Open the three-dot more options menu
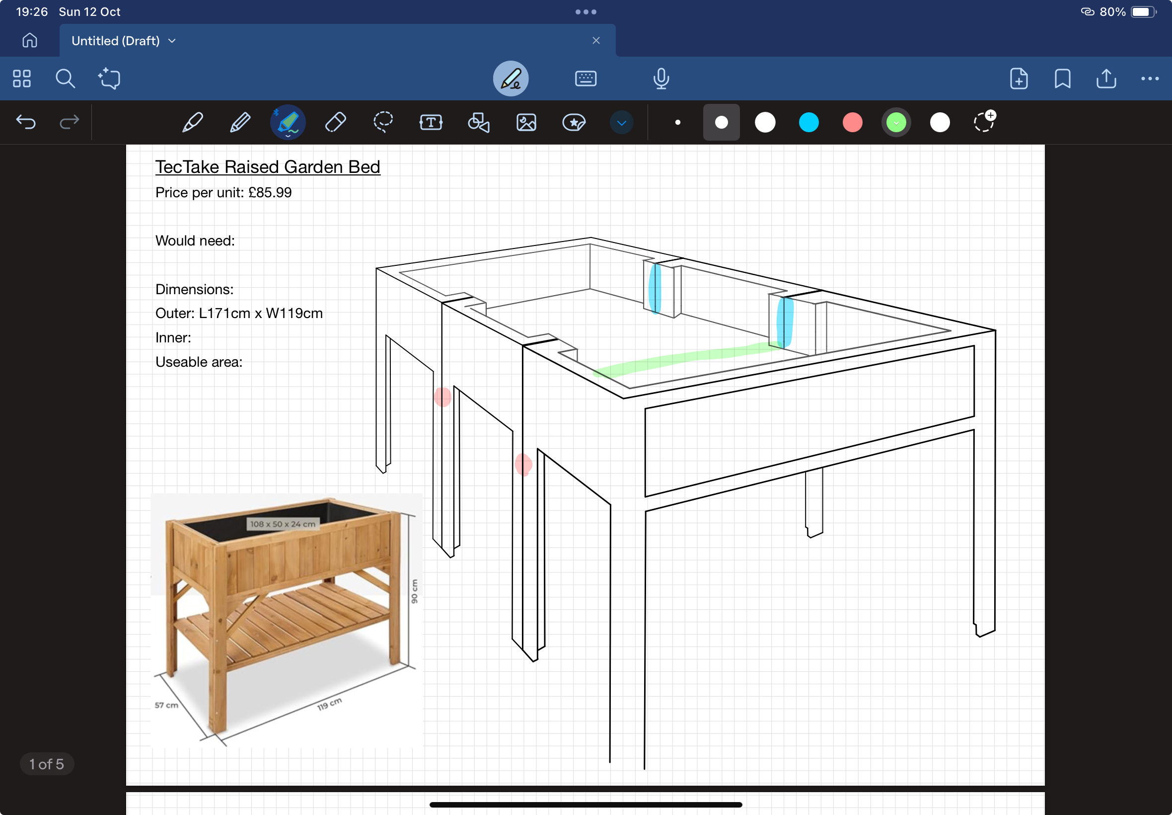This screenshot has width=1172, height=815. [1150, 79]
